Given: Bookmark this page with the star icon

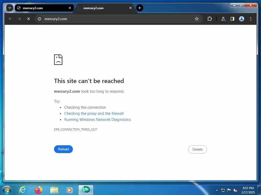Looking at the screenshot, I should click(x=197, y=19).
